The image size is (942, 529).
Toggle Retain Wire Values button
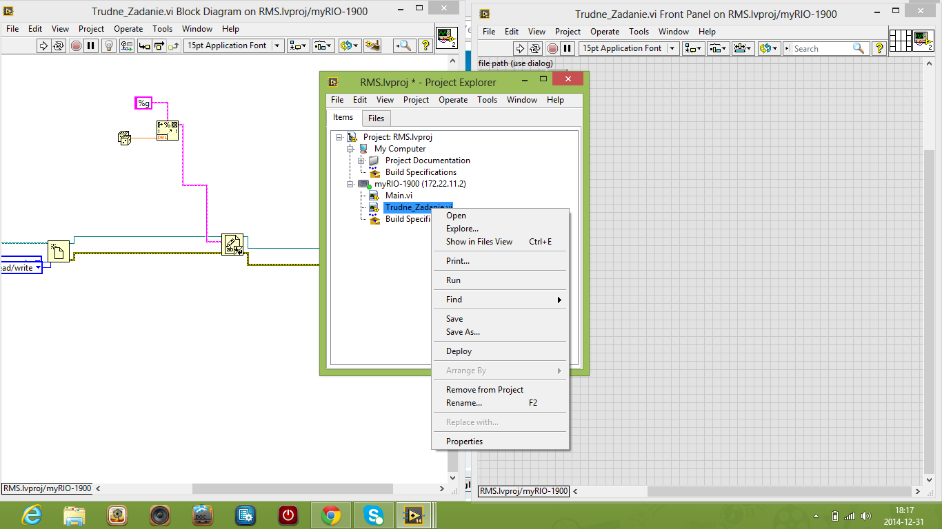127,45
